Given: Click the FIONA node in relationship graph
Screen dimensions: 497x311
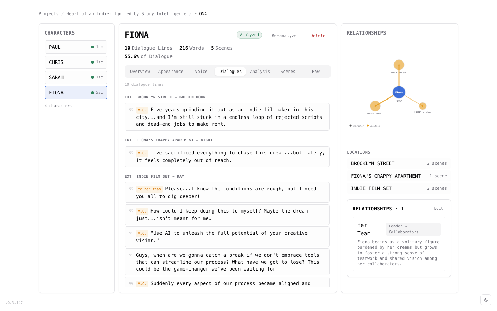Looking at the screenshot, I should point(399,92).
